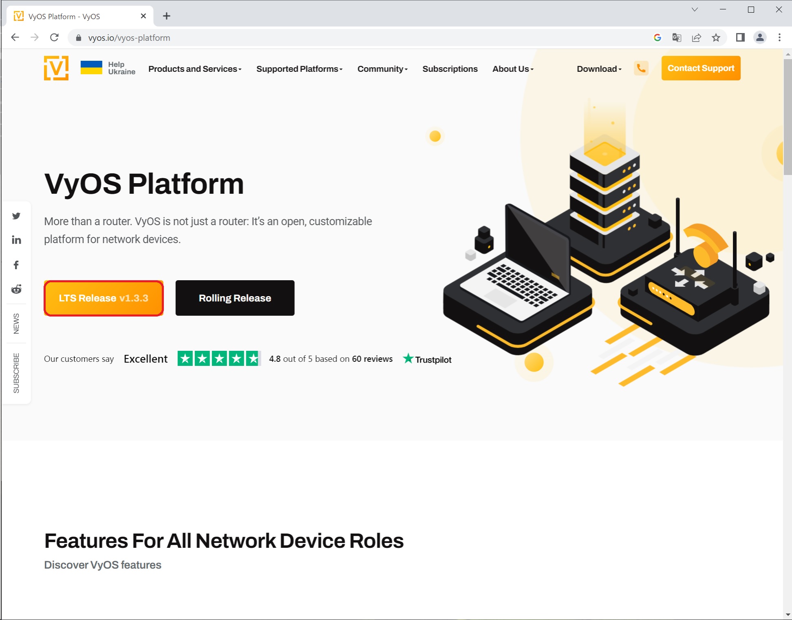Toggle the browser side panel icon
792x620 pixels.
point(740,38)
